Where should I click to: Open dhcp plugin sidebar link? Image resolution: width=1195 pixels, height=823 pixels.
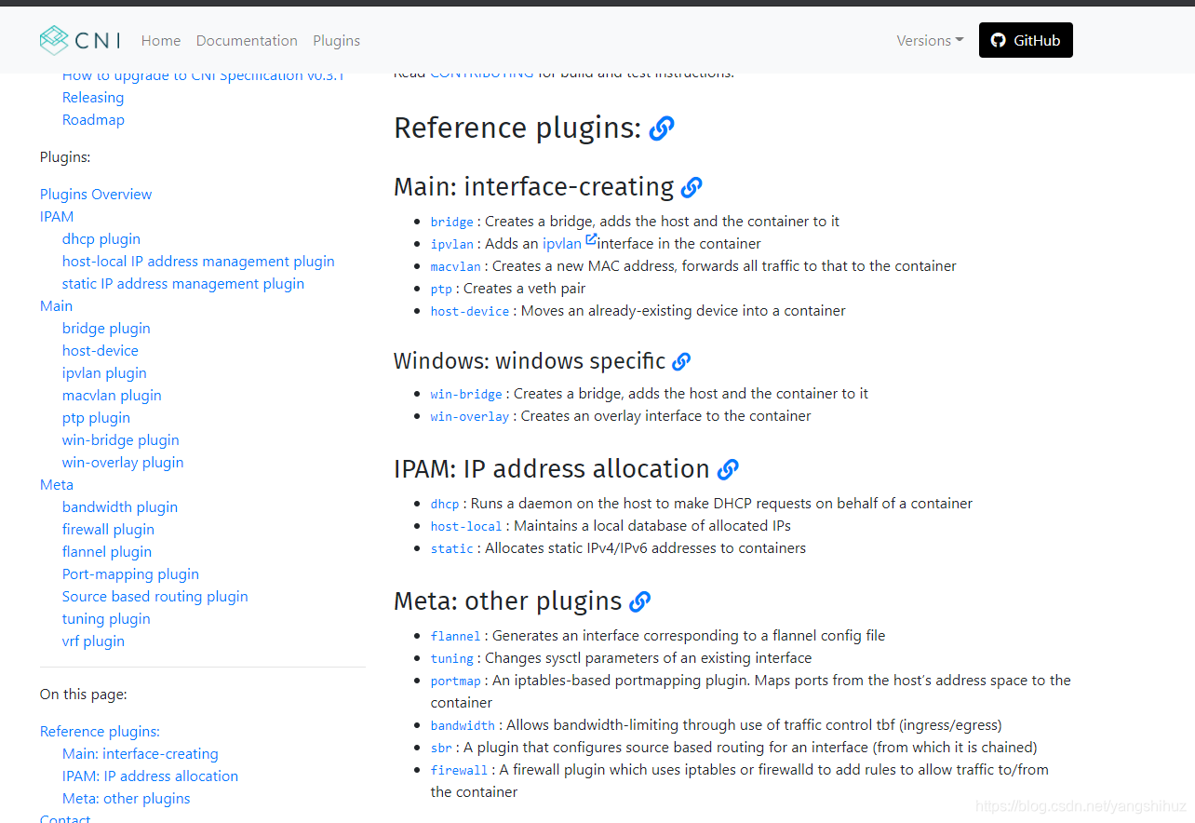coord(101,238)
